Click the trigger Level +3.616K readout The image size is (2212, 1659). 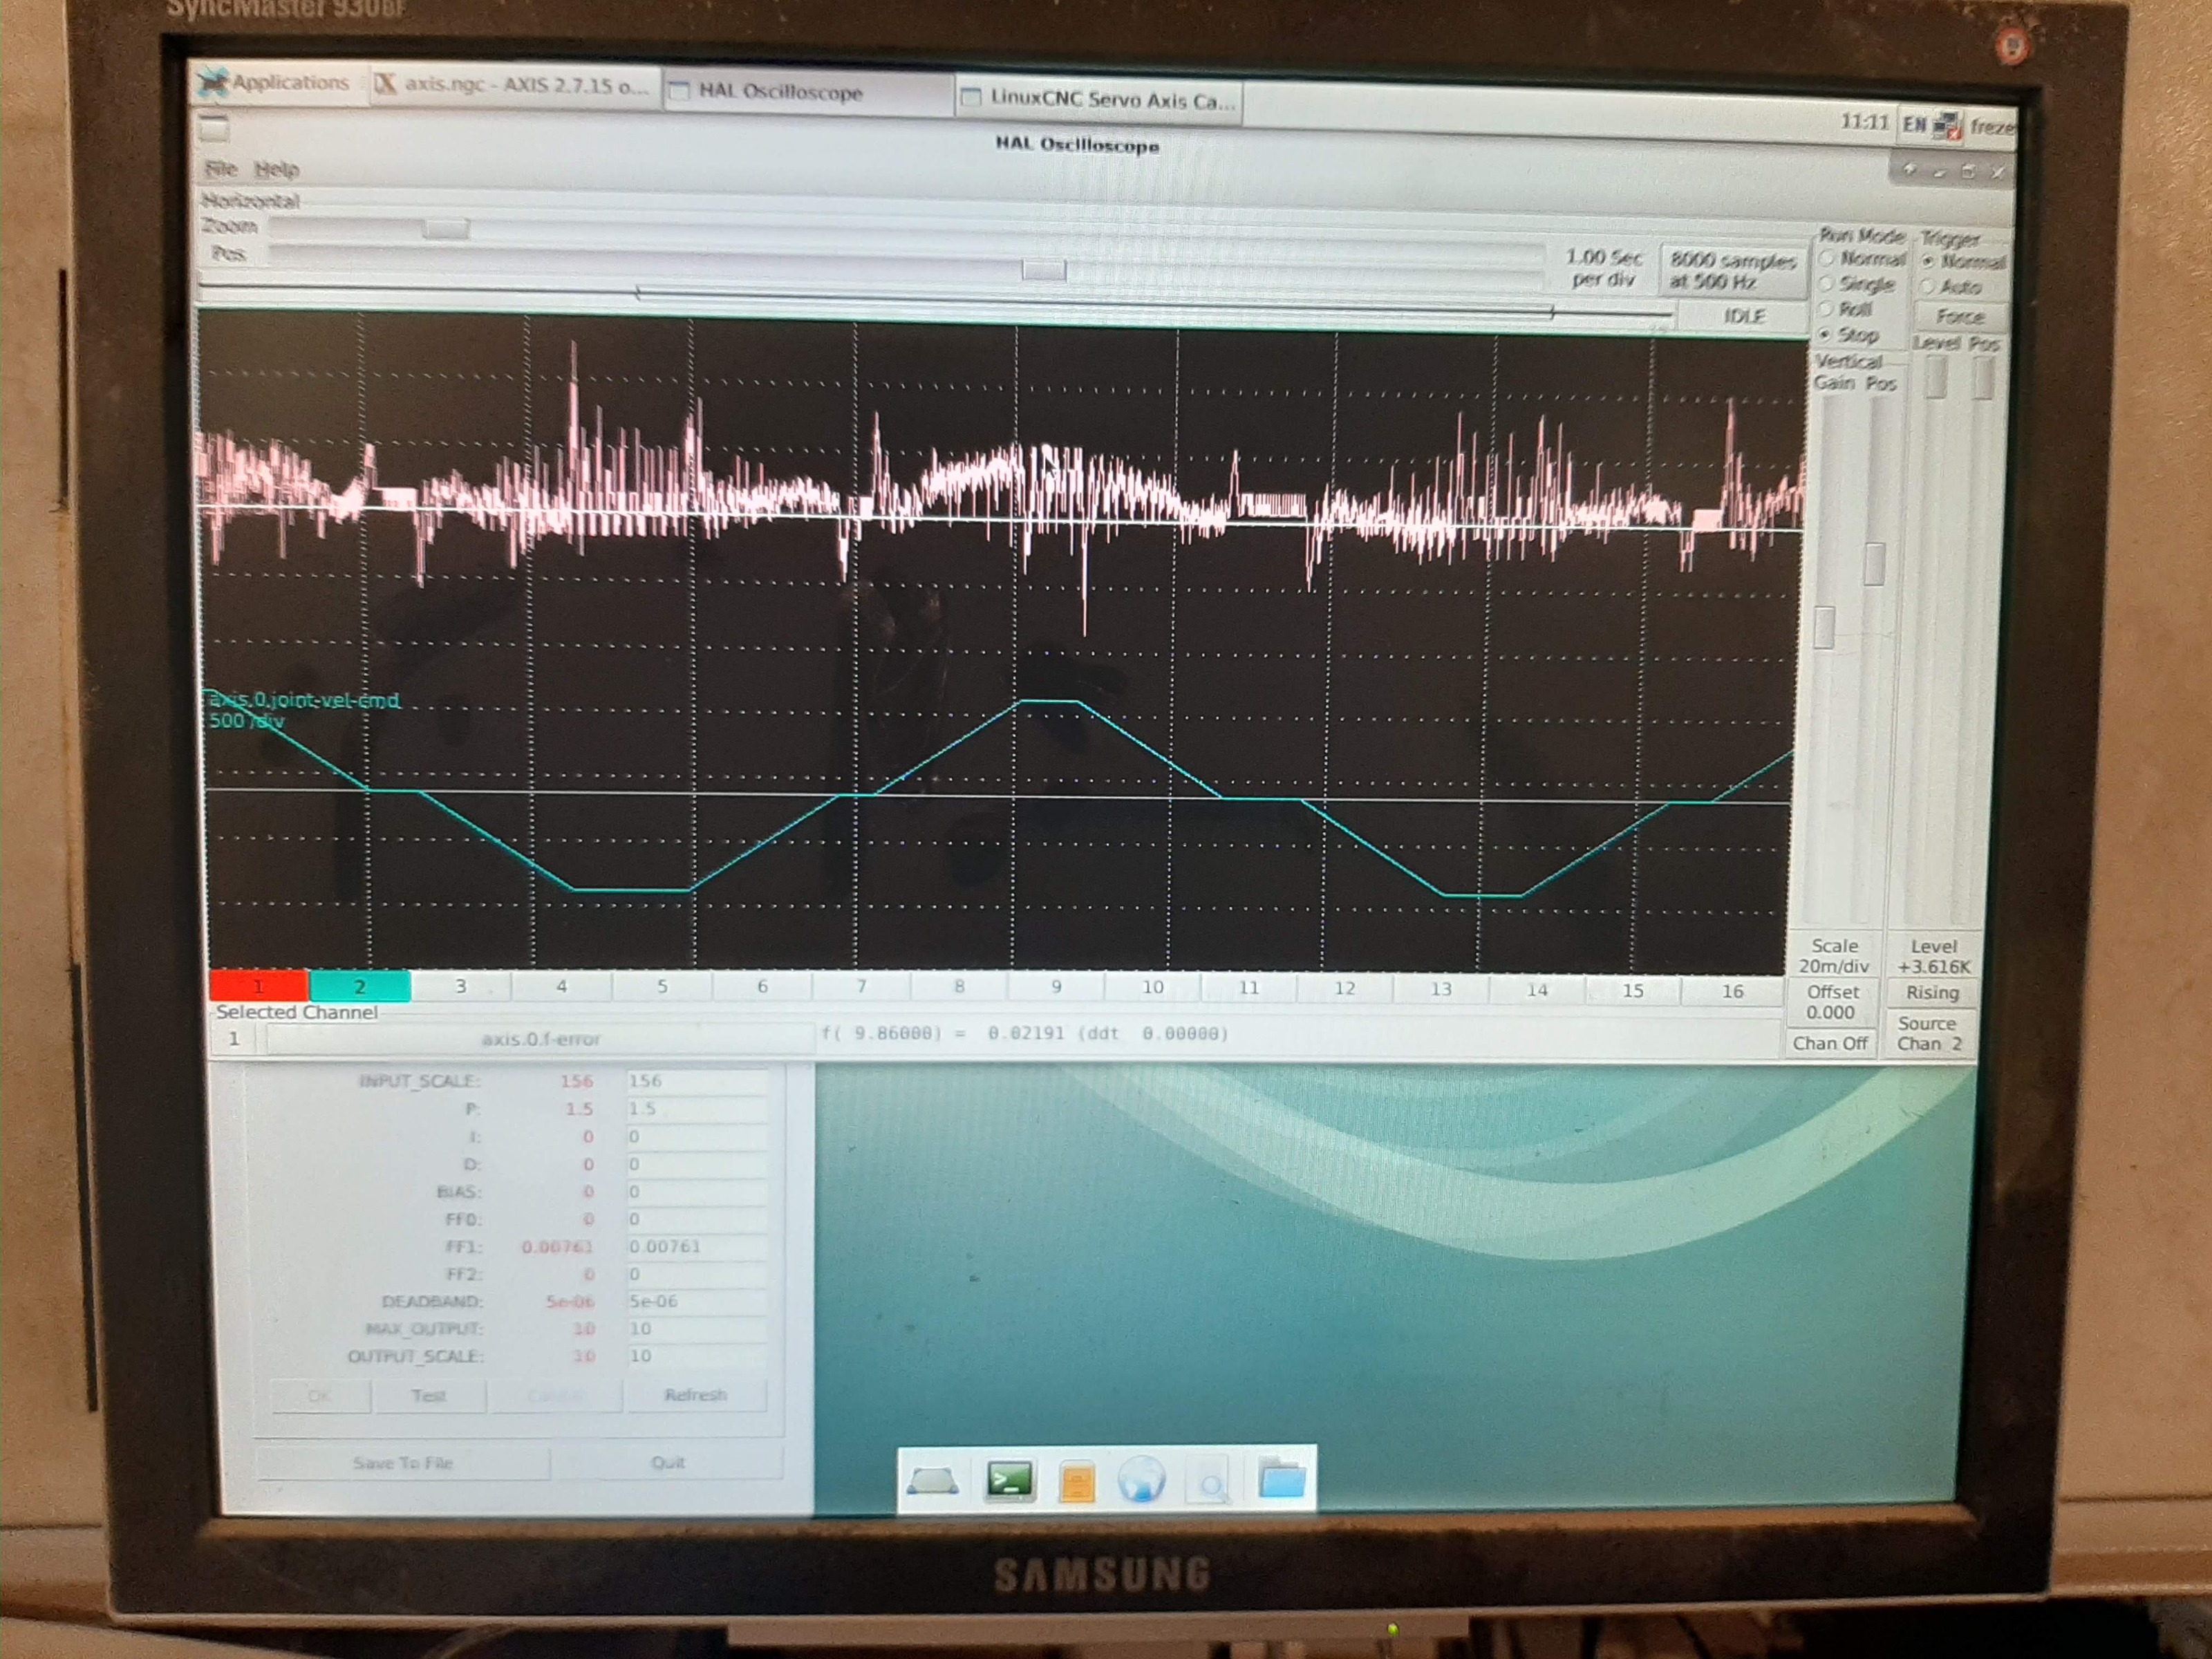coord(1933,956)
